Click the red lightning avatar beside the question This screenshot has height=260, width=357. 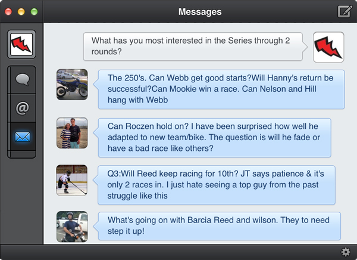[328, 47]
